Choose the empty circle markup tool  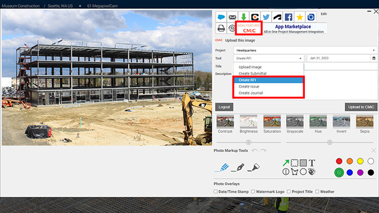click(303, 172)
